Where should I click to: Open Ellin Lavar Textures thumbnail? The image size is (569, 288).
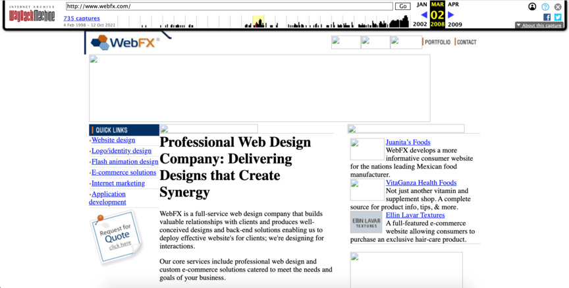pyautogui.click(x=366, y=222)
